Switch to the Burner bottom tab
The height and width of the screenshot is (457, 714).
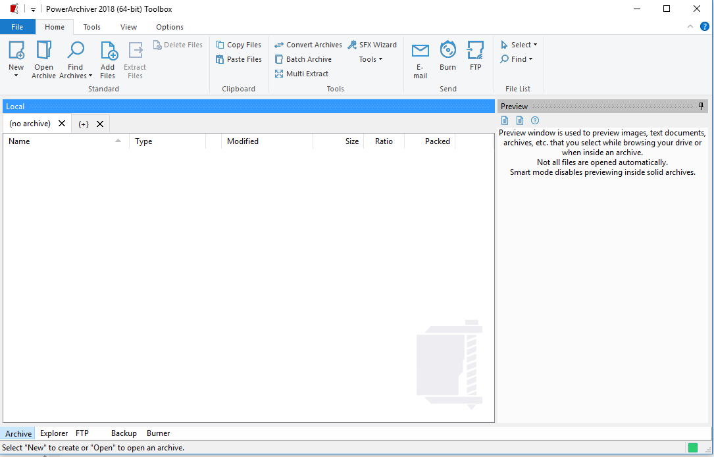point(158,433)
